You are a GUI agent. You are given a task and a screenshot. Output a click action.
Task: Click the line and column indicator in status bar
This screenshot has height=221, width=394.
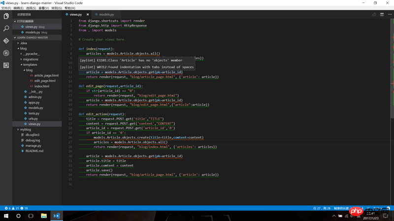322,208
